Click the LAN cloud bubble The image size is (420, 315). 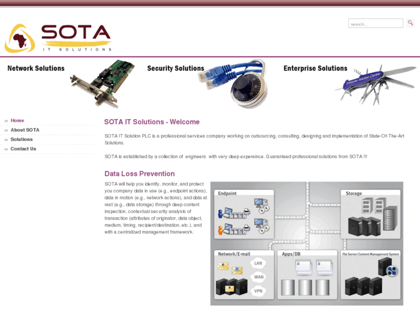(x=258, y=263)
